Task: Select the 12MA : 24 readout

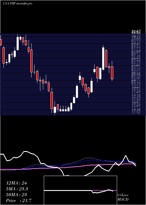Action: tap(16, 183)
